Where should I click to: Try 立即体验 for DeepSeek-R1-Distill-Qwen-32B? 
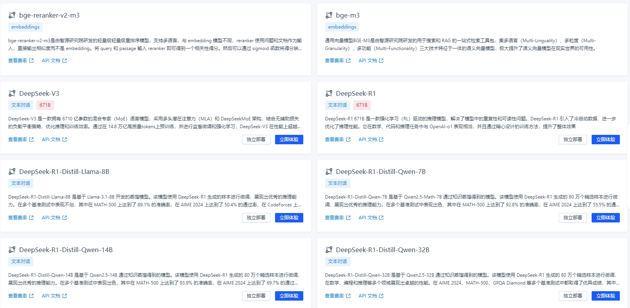click(605, 296)
